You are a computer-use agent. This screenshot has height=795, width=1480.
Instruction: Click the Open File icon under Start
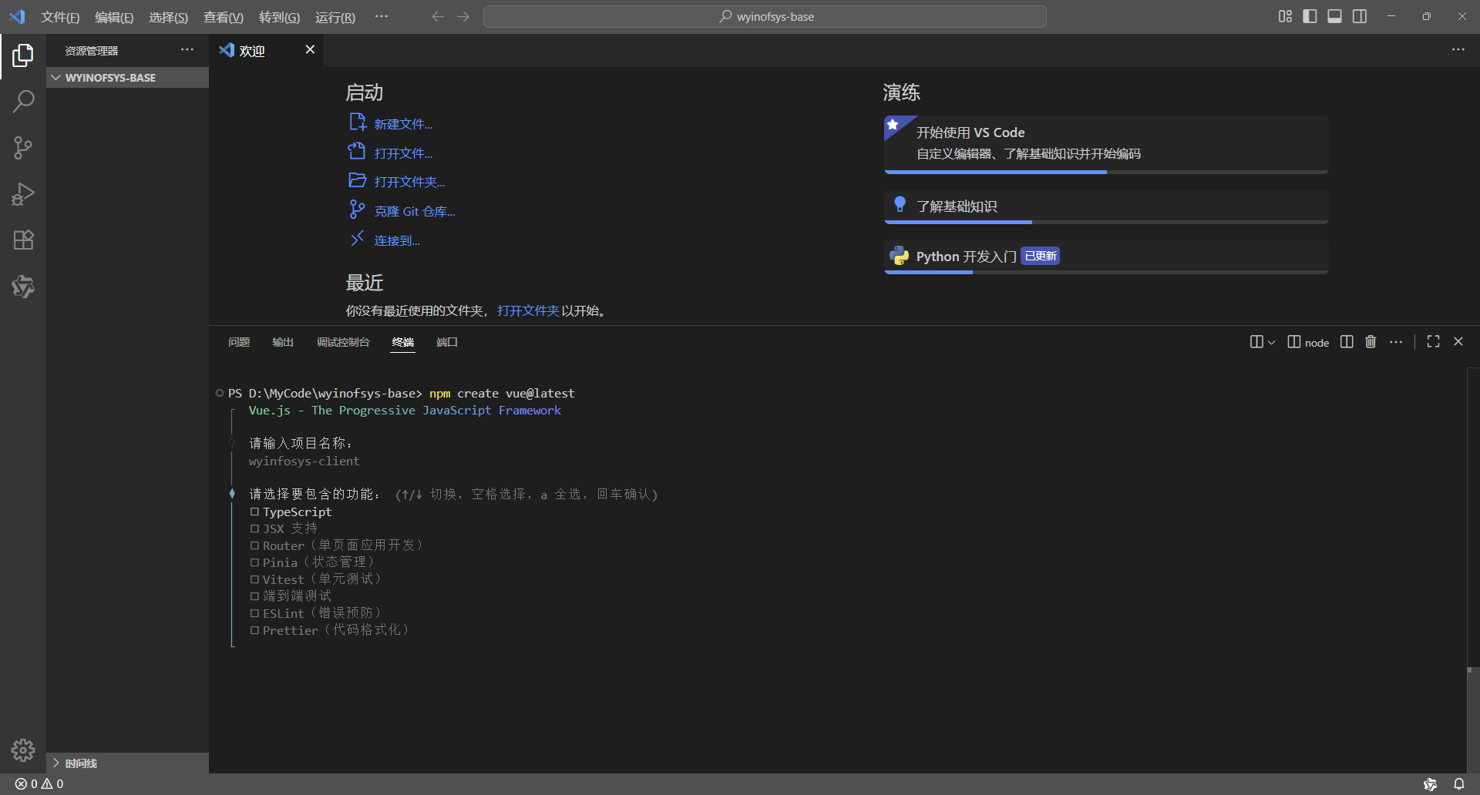[x=357, y=152]
